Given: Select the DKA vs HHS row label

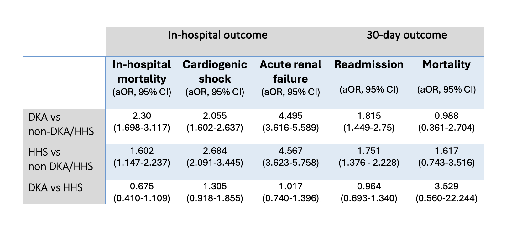Looking at the screenshot, I should [55, 187].
